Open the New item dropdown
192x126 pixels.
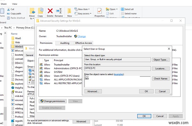pos(82,9)
